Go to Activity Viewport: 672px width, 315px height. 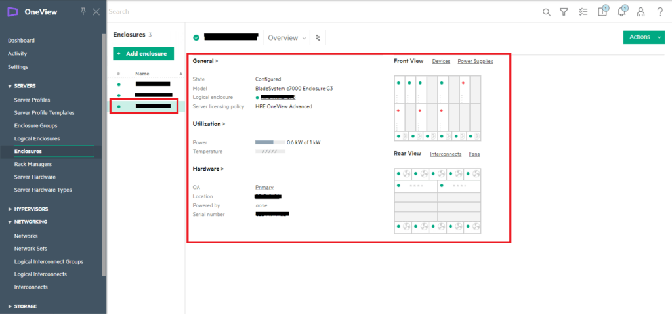pos(18,54)
